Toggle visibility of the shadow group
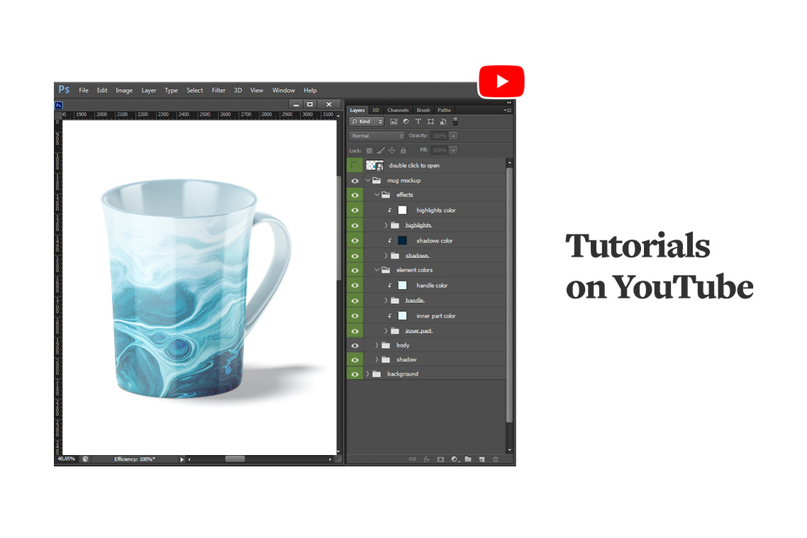This screenshot has height=538, width=807. [355, 359]
